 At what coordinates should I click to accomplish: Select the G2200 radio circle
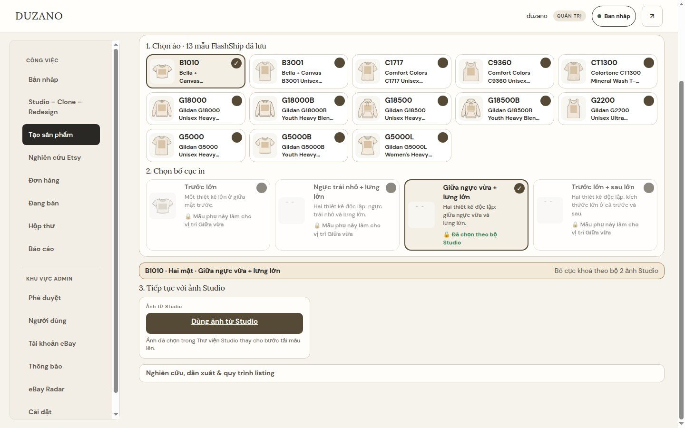click(x=649, y=101)
